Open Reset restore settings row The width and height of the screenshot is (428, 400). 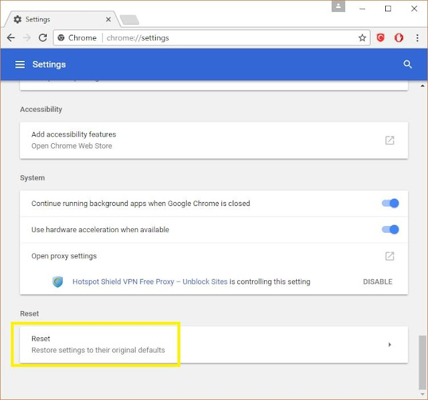[214, 344]
